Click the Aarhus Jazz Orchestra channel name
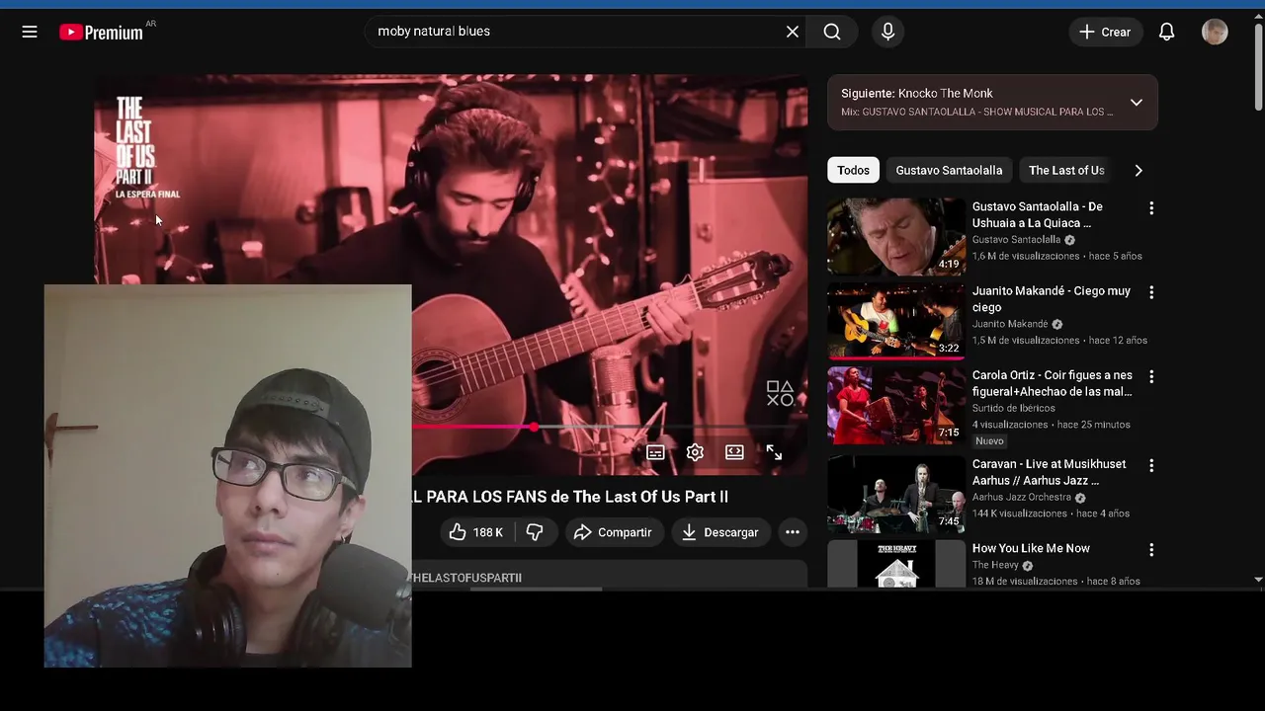The height and width of the screenshot is (711, 1265). (1022, 498)
